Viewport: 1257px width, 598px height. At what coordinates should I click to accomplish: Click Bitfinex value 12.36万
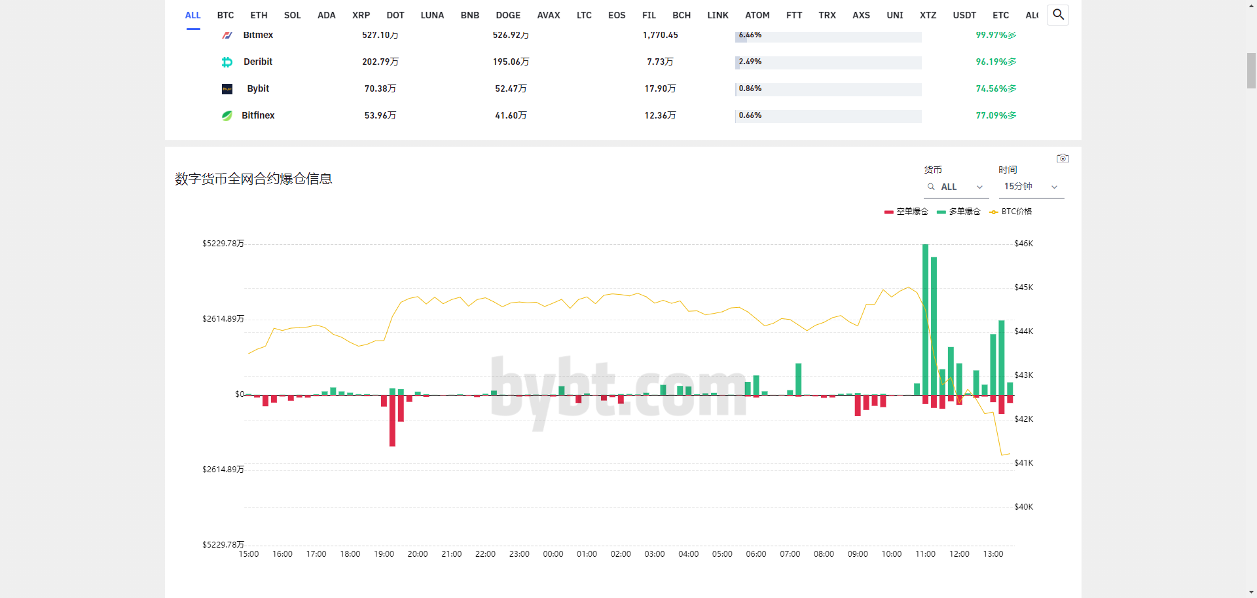[660, 115]
